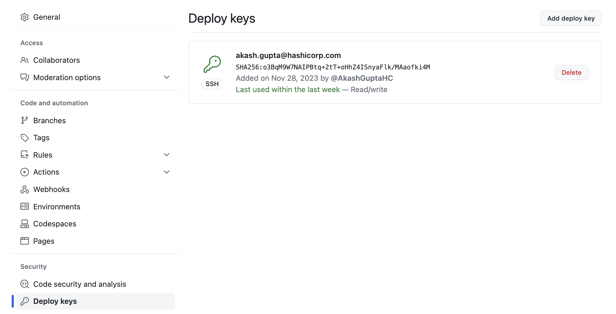Click the Environments server icon
Image resolution: width=616 pixels, height=314 pixels.
tap(25, 207)
